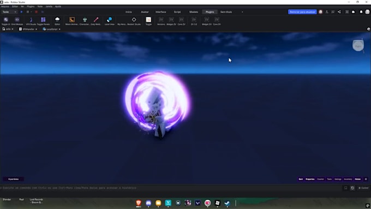Switch to the Início ribbon tab
This screenshot has height=209, width=371.
(129, 12)
